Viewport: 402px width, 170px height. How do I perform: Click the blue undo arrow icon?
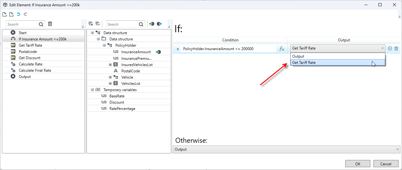tap(19, 14)
